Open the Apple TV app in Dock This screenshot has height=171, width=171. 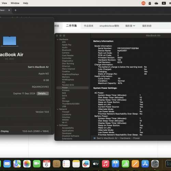[x=96, y=164]
